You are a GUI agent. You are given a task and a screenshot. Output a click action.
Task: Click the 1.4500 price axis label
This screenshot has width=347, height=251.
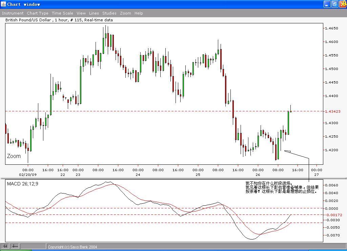point(331,69)
